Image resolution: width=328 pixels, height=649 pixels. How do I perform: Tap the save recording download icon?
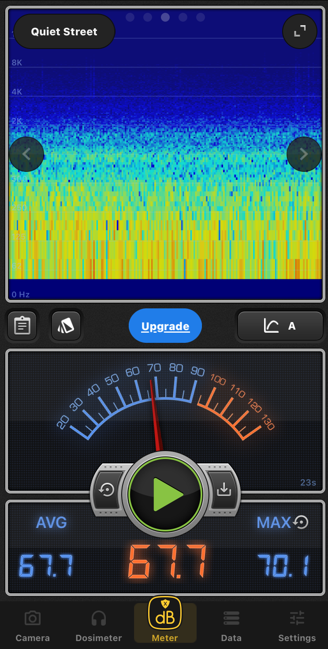224,490
